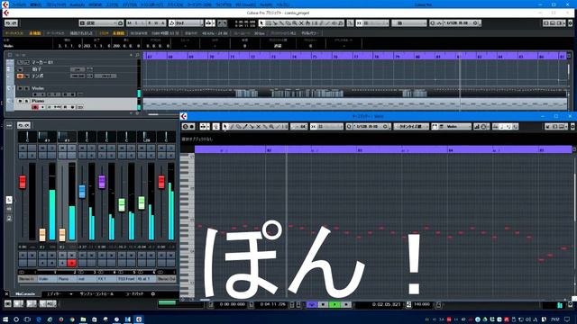Select the Object Selection arrow tool in main toolbar
The width and height of the screenshot is (577, 324).
point(261,23)
